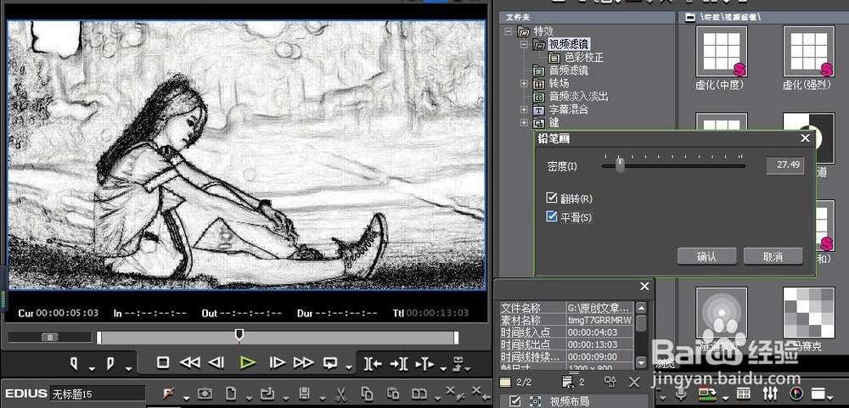Select 音频淡入淡出 in effects tree
Screen dimensions: 849x408
pyautogui.click(x=578, y=97)
